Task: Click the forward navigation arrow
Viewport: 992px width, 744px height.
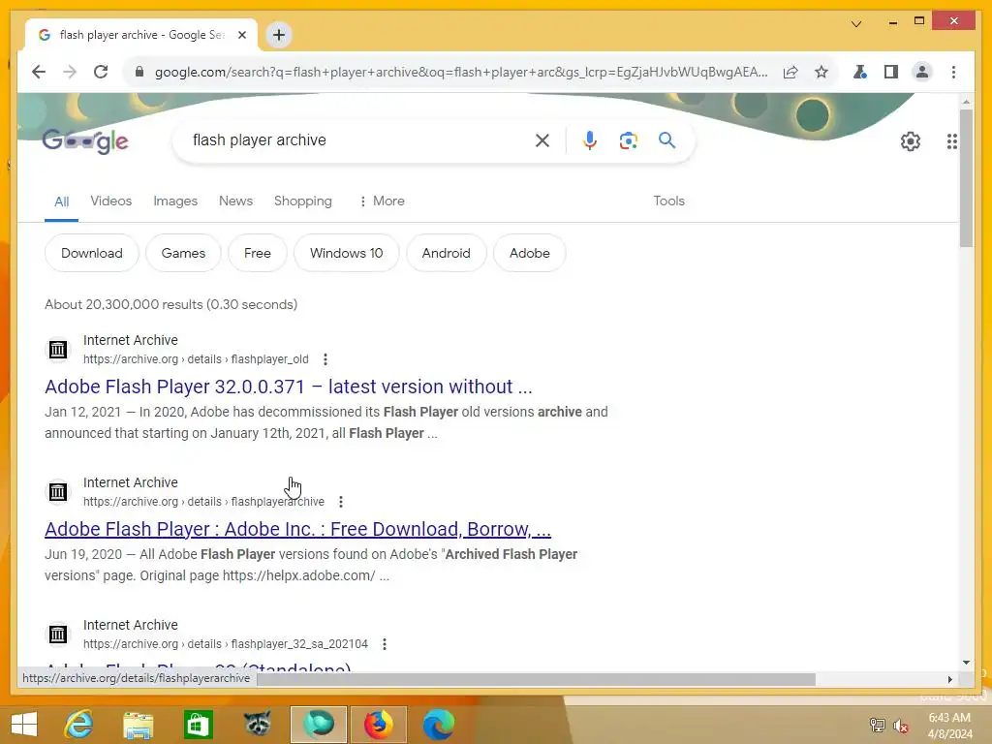Action: point(70,72)
